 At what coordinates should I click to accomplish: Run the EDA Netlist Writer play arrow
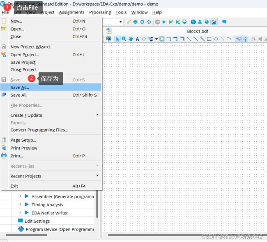point(27,212)
